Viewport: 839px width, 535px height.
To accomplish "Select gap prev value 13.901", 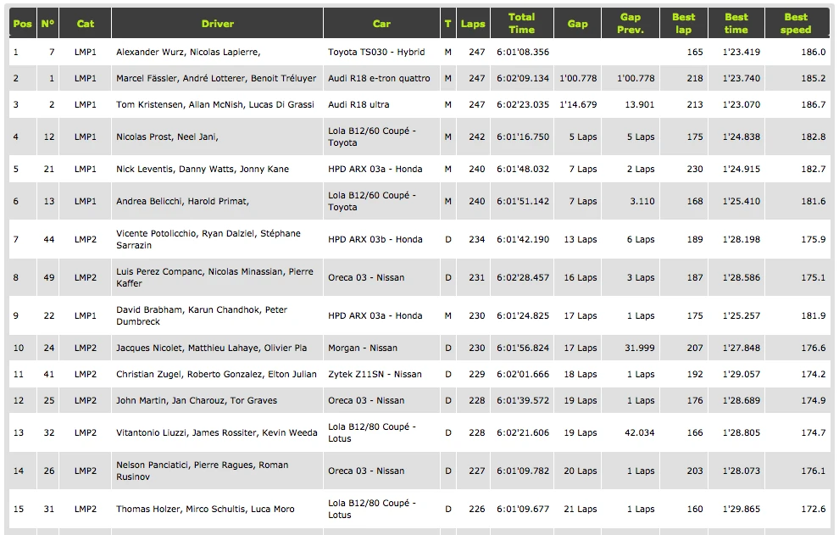I will point(639,104).
